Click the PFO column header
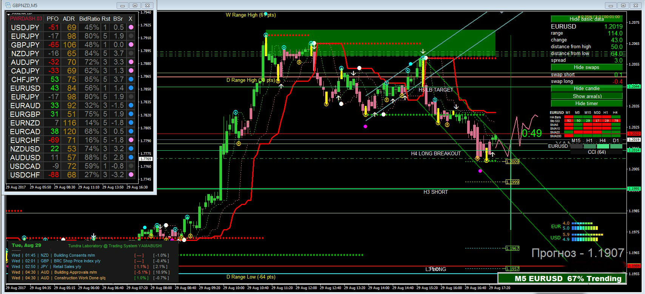Viewport: 645px width, 294px height. (x=52, y=19)
